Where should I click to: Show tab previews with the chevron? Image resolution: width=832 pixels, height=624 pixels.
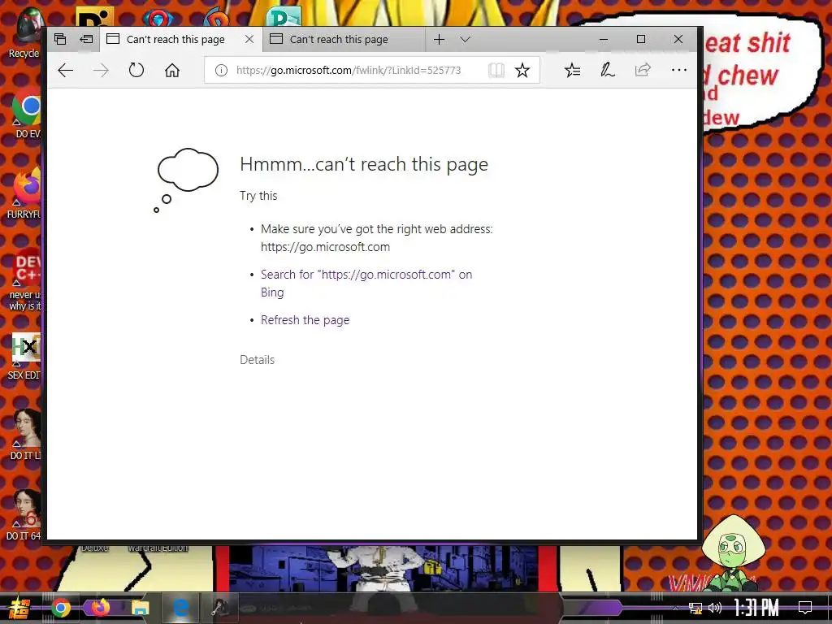point(465,39)
